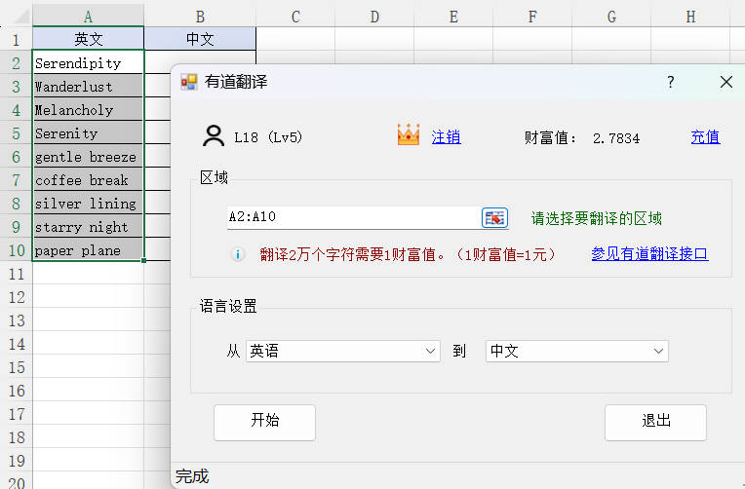
Task: Click the question mark help button
Action: 671,83
